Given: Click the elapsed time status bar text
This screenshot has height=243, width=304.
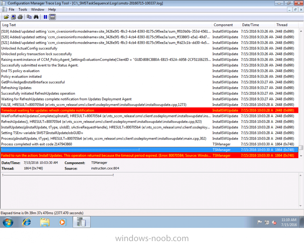Looking at the screenshot, I should click(42, 213).
